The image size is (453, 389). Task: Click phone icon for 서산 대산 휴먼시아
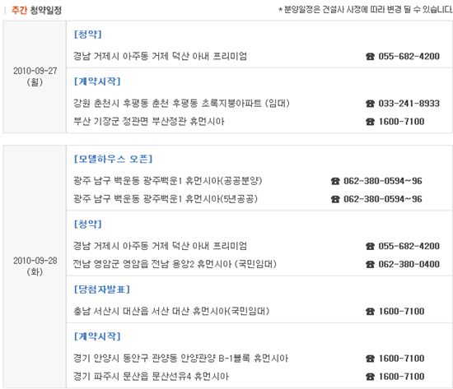(370, 312)
